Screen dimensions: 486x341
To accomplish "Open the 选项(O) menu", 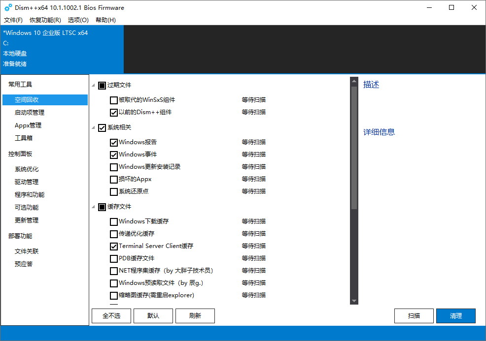I will (x=78, y=20).
